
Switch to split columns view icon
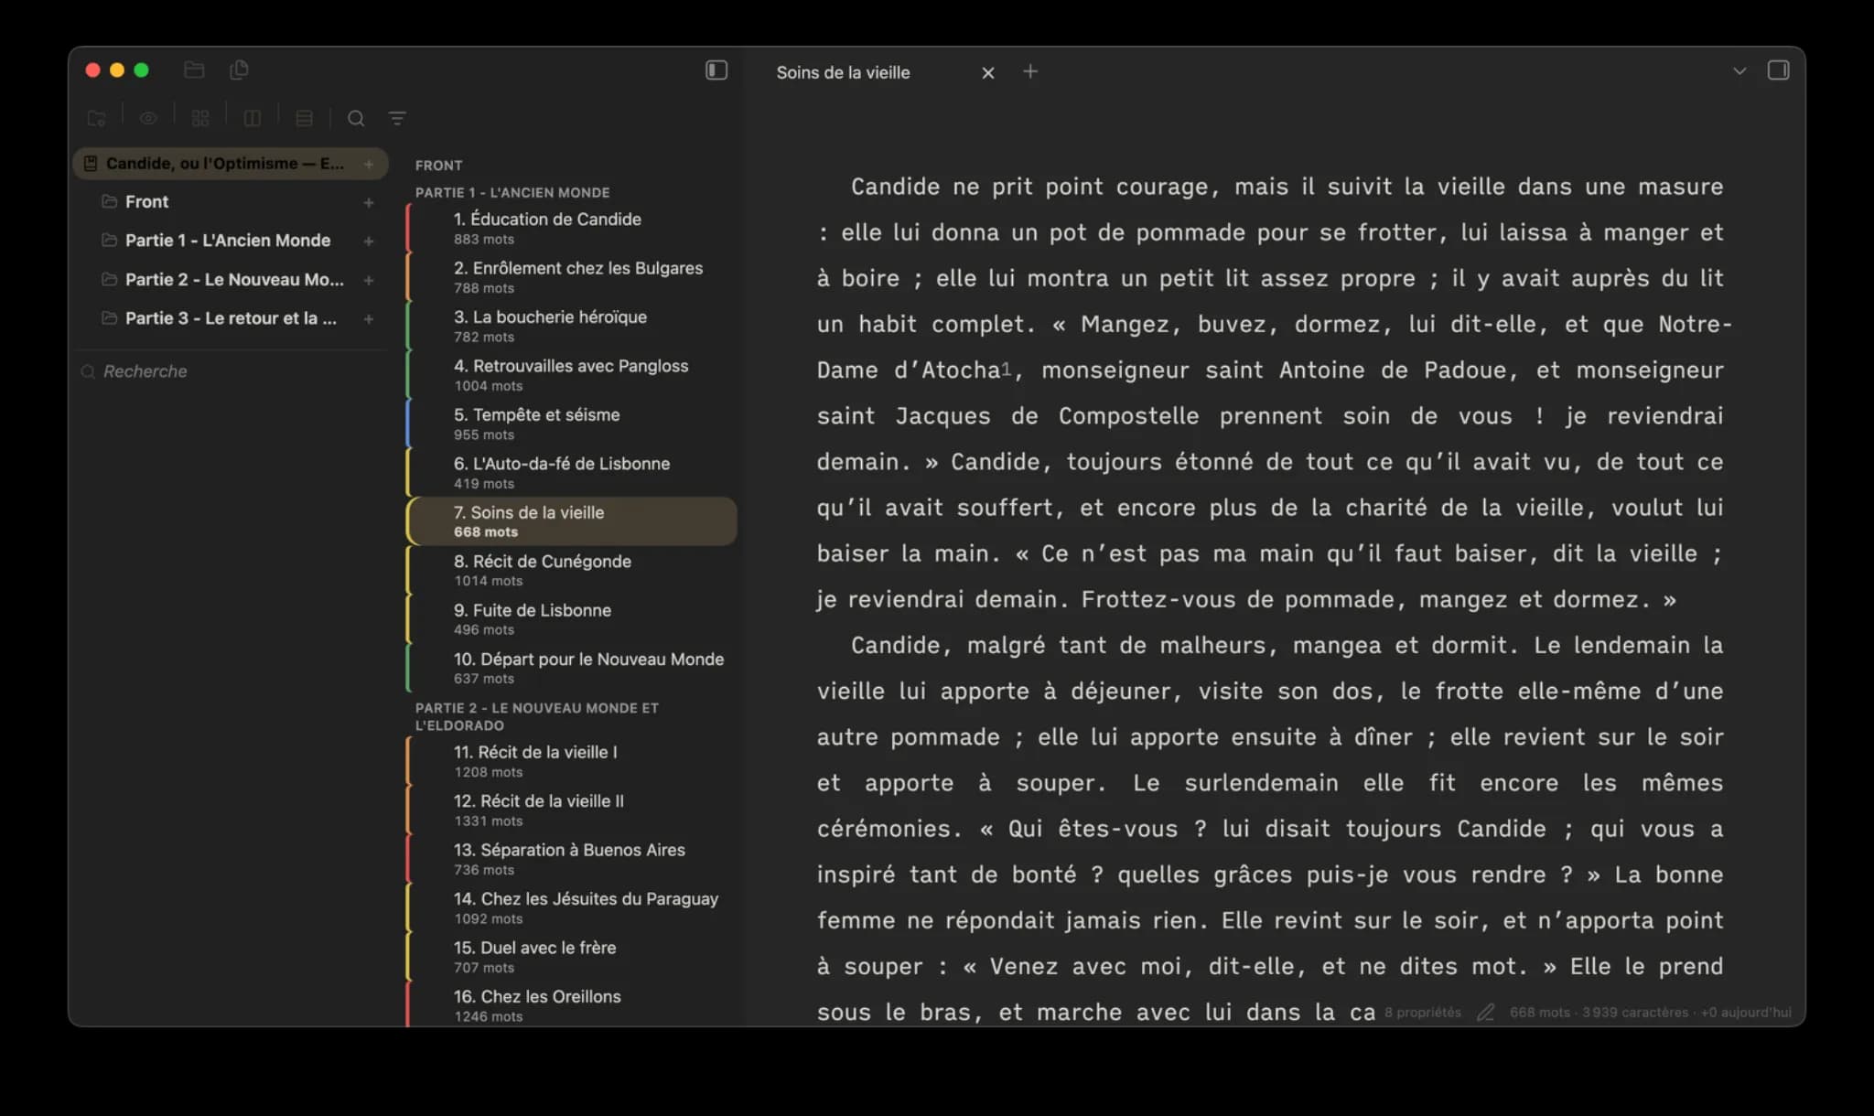253,118
